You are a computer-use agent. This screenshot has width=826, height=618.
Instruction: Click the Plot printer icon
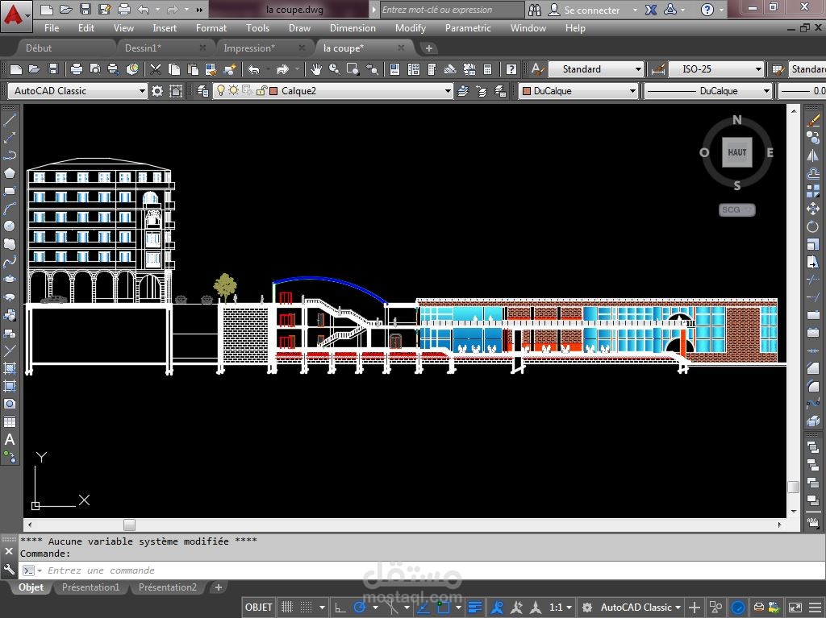[77, 69]
